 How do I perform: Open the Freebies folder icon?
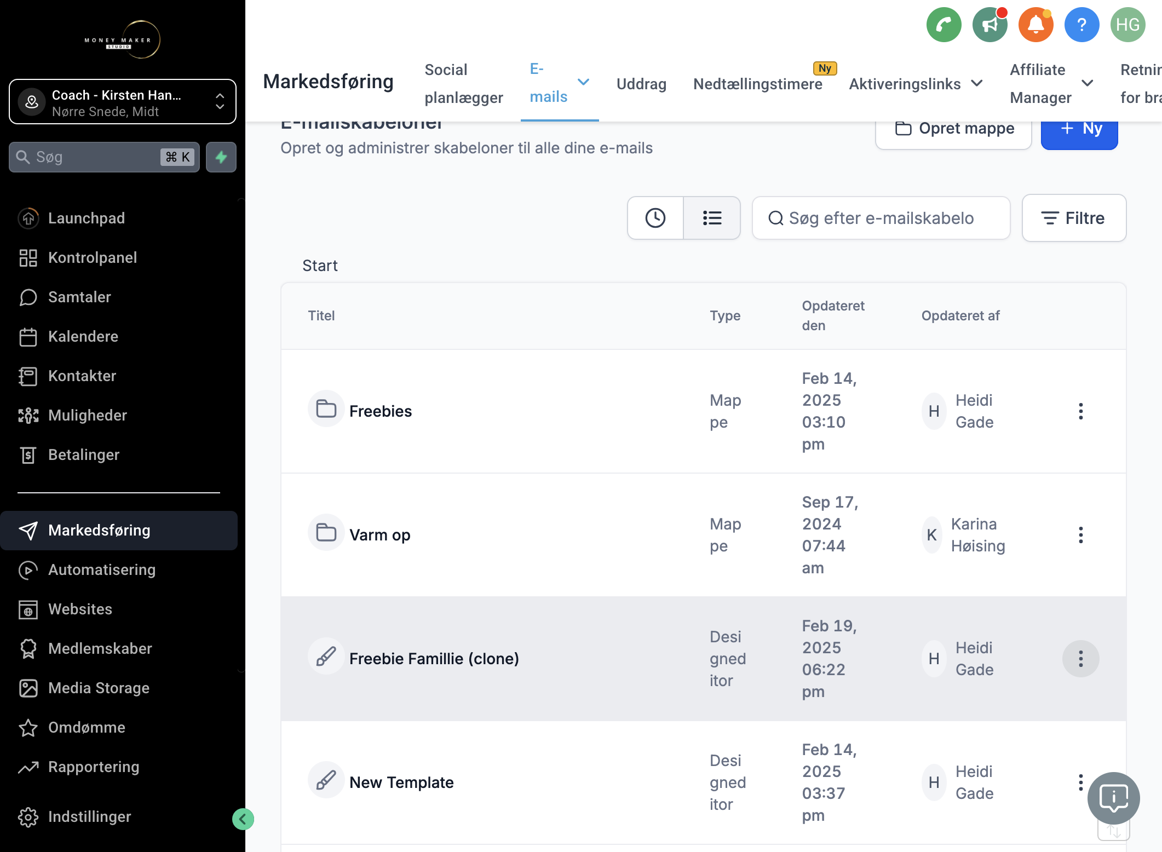[326, 409]
